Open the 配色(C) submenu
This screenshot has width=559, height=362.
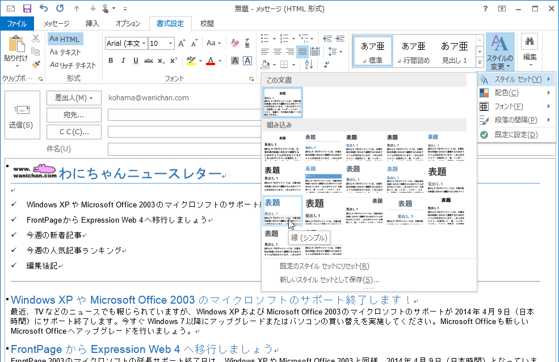516,93
